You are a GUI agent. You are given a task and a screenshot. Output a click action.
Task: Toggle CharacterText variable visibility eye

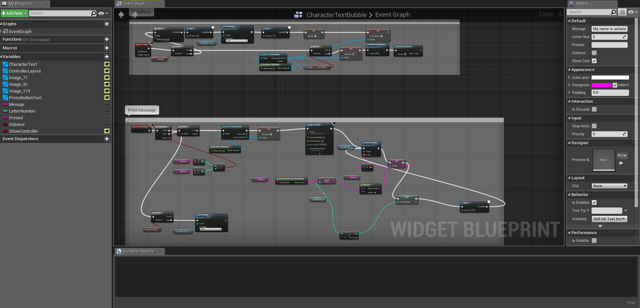pos(107,65)
